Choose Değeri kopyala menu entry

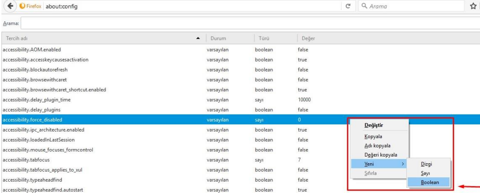(x=379, y=155)
